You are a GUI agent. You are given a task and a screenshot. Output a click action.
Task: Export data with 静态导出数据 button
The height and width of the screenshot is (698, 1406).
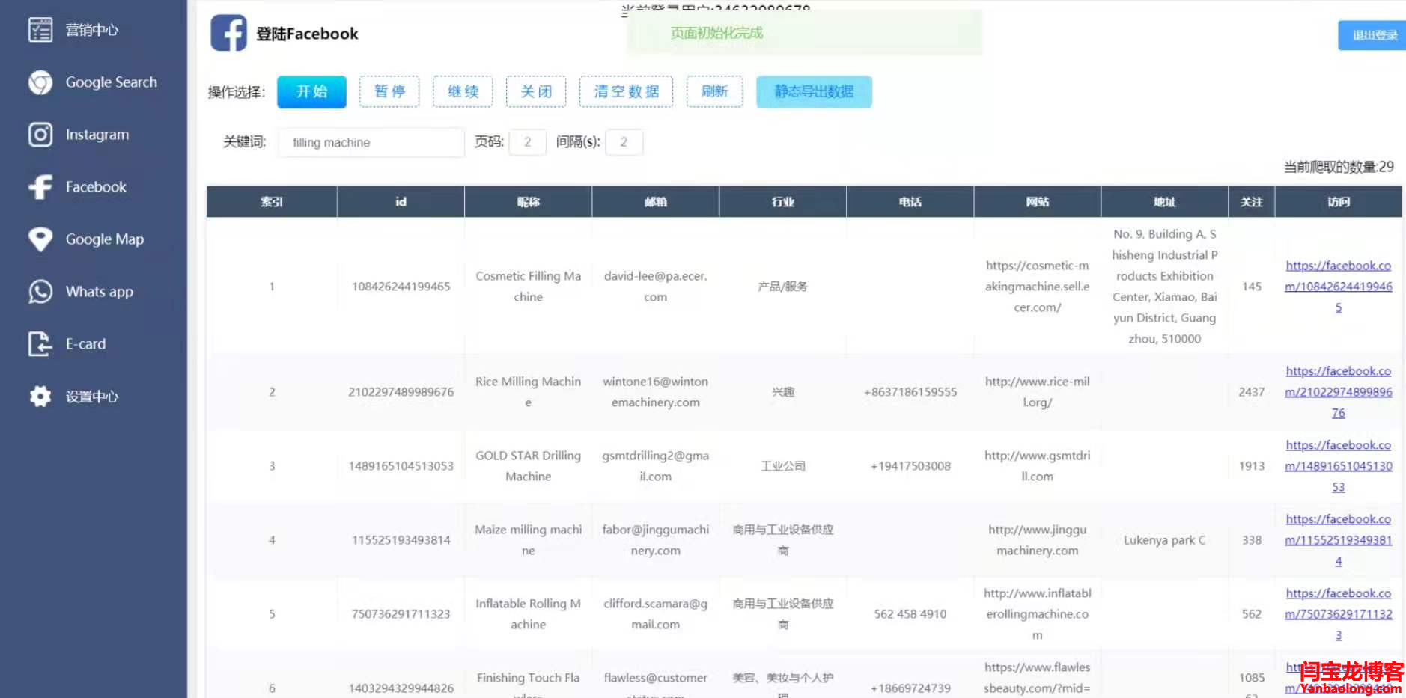814,91
